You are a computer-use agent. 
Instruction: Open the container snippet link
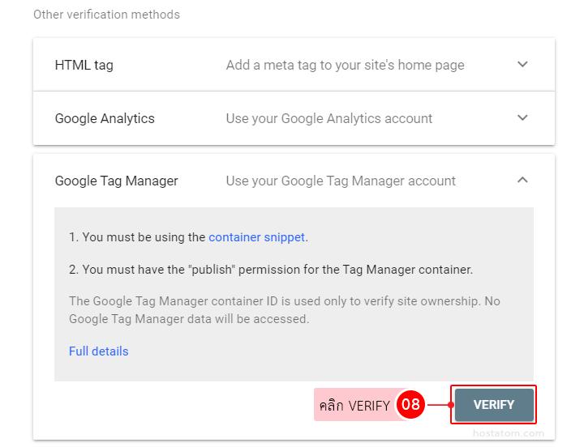tap(256, 237)
